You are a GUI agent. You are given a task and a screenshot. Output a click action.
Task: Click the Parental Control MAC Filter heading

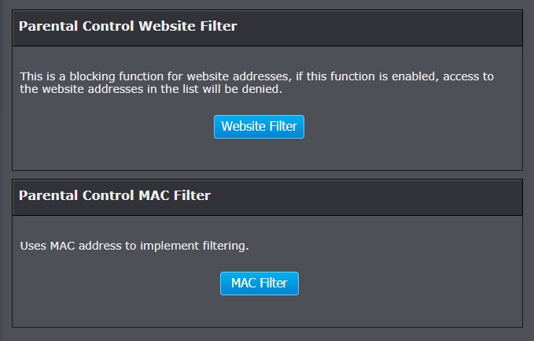point(114,195)
